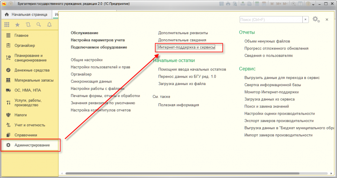Open Сведения о пользователях report
The image size is (337, 178).
tap(269, 55)
